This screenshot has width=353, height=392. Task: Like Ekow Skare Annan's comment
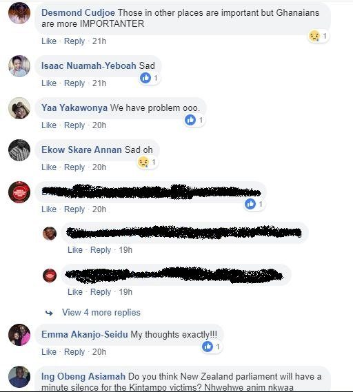pos(49,167)
